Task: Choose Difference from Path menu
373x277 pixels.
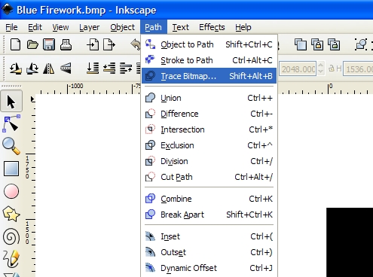Action: [209, 114]
